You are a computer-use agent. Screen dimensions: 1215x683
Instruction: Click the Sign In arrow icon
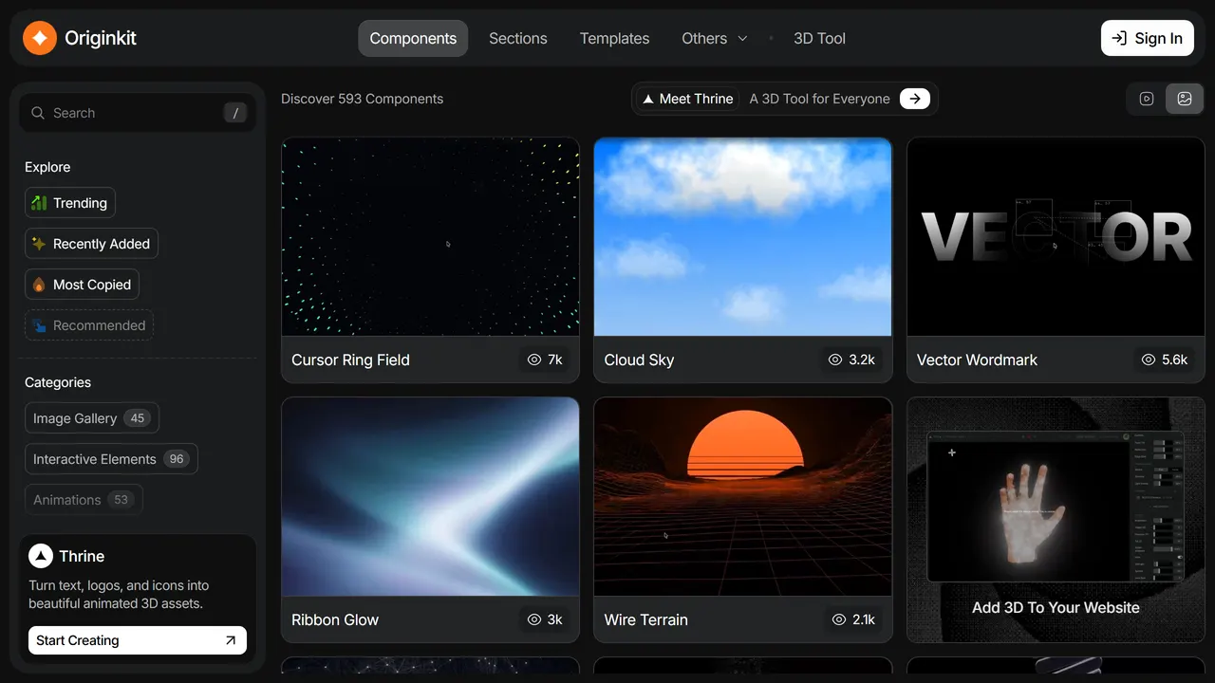pyautogui.click(x=1119, y=38)
